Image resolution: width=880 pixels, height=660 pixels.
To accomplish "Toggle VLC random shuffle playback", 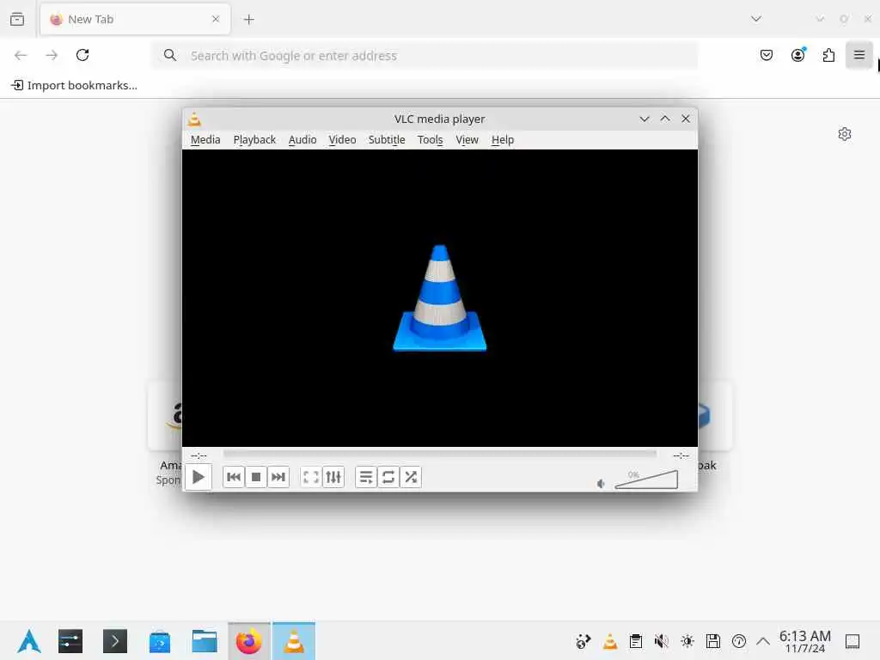I will (x=411, y=477).
